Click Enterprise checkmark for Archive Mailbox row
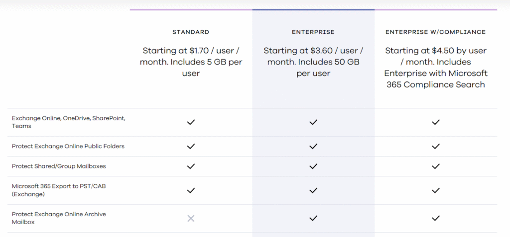The width and height of the screenshot is (510, 237). pyautogui.click(x=313, y=218)
